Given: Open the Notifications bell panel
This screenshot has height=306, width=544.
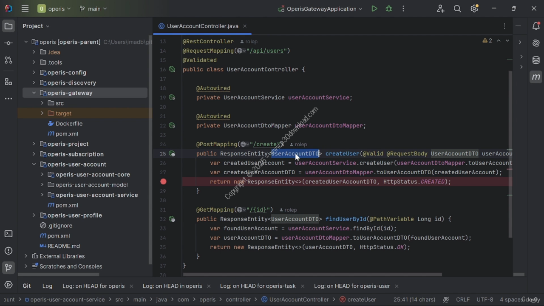Looking at the screenshot, I should 536,26.
